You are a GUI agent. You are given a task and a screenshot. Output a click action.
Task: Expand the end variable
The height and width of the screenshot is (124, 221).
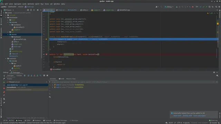(52, 87)
